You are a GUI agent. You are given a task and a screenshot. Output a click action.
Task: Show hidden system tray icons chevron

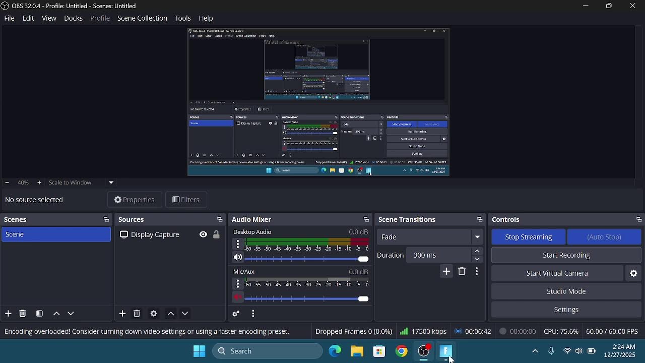tap(535, 351)
